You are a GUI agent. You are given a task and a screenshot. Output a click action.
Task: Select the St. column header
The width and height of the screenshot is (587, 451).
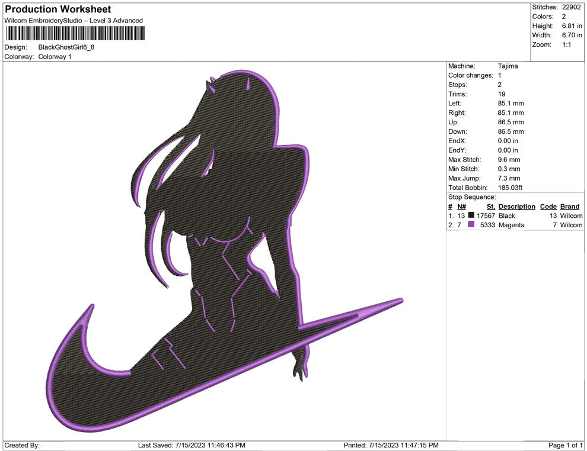pos(490,207)
